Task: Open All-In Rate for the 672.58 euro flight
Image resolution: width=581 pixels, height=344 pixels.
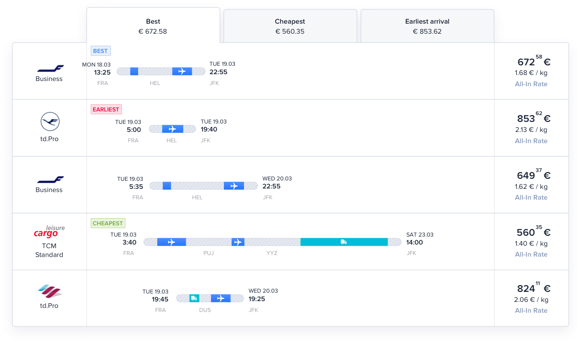Action: [531, 84]
